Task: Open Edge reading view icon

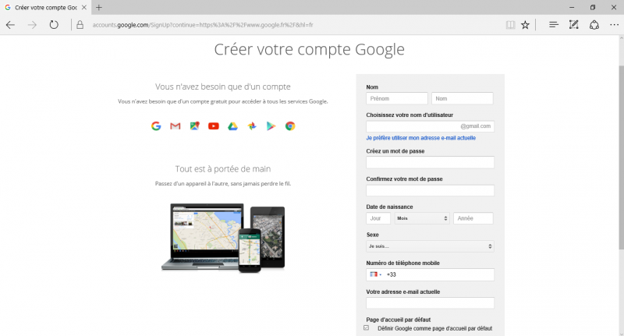Action: (510, 25)
